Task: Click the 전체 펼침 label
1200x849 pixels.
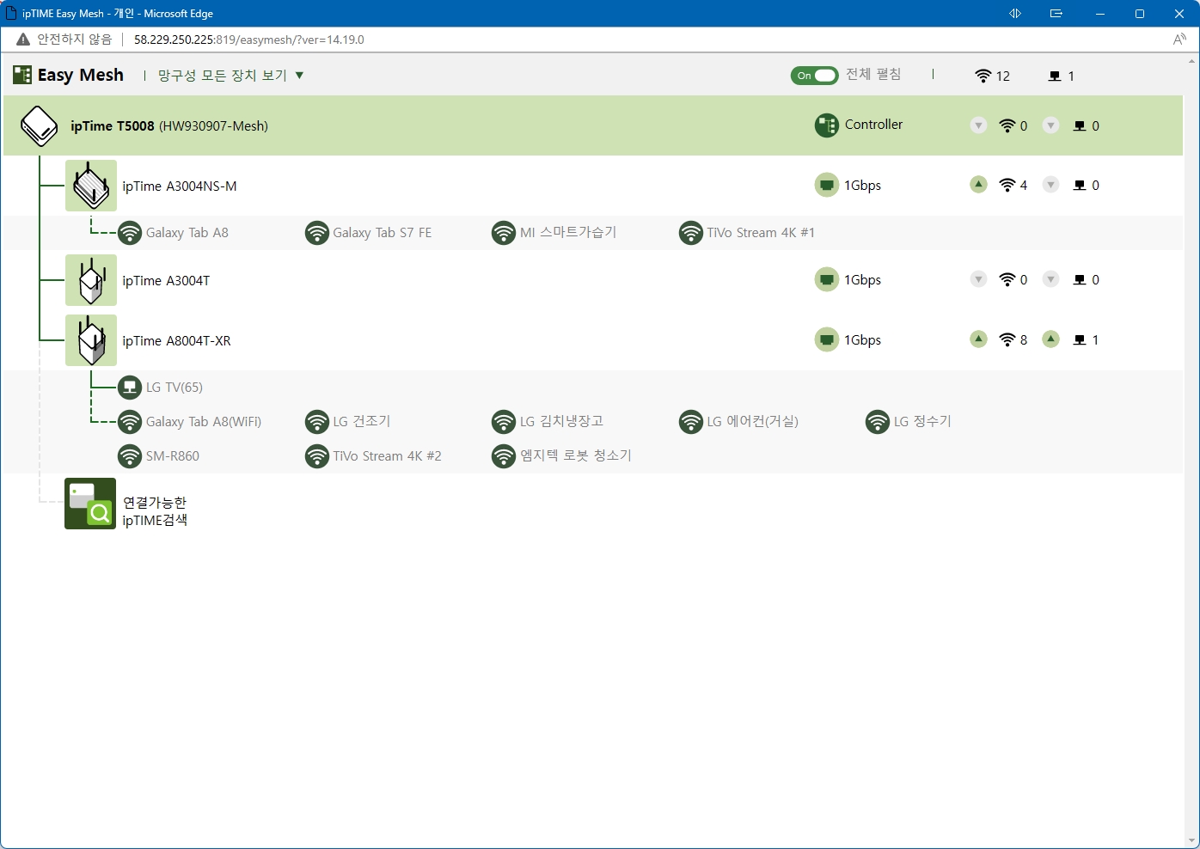Action: tap(873, 75)
